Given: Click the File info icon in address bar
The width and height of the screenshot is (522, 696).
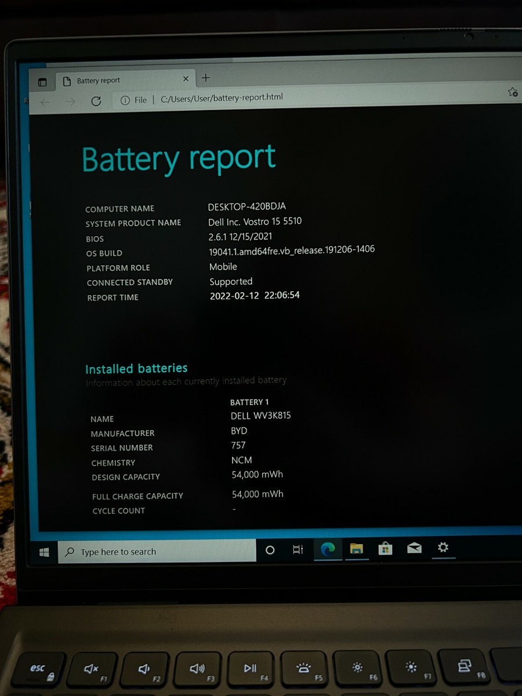Looking at the screenshot, I should 125,100.
